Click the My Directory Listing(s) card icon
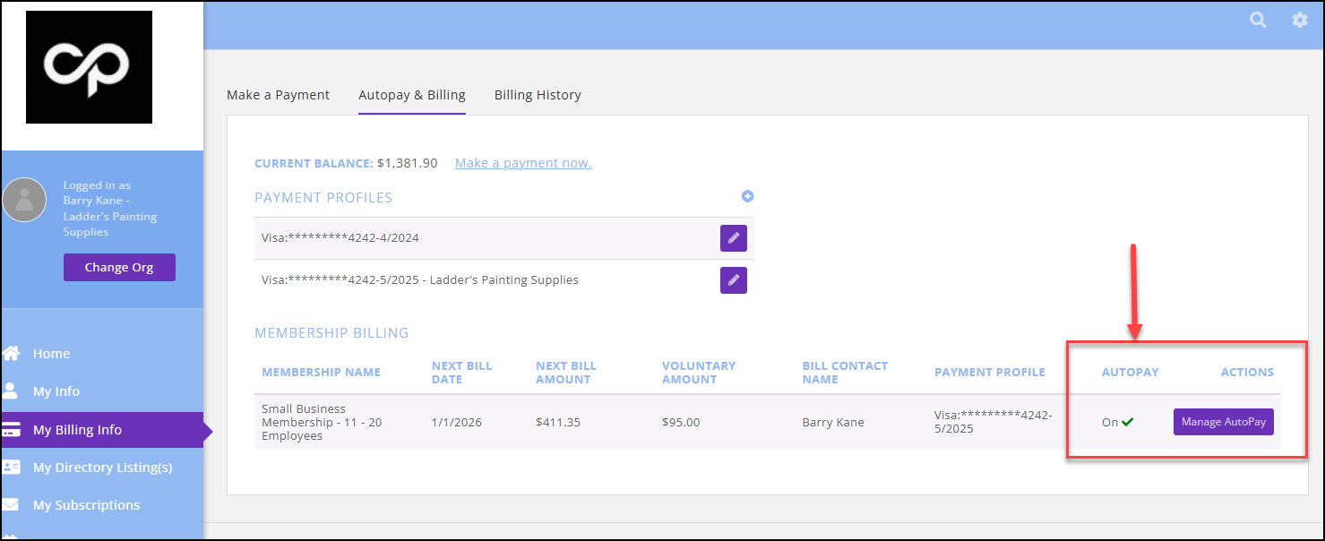 (x=11, y=468)
